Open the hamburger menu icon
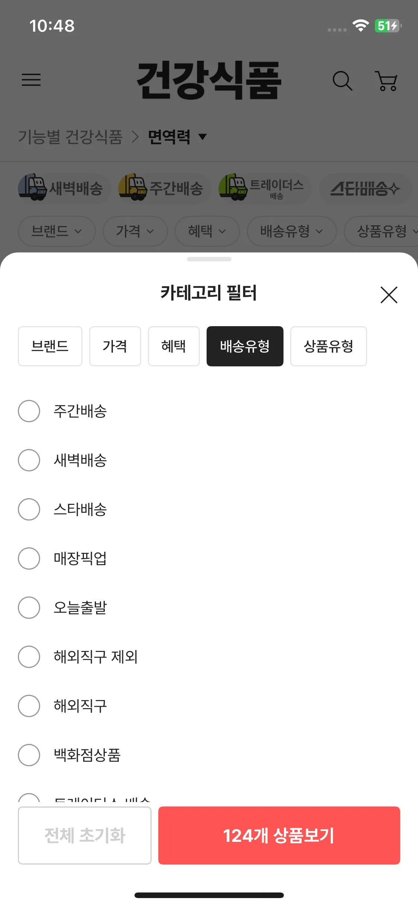The width and height of the screenshot is (418, 907). point(31,80)
